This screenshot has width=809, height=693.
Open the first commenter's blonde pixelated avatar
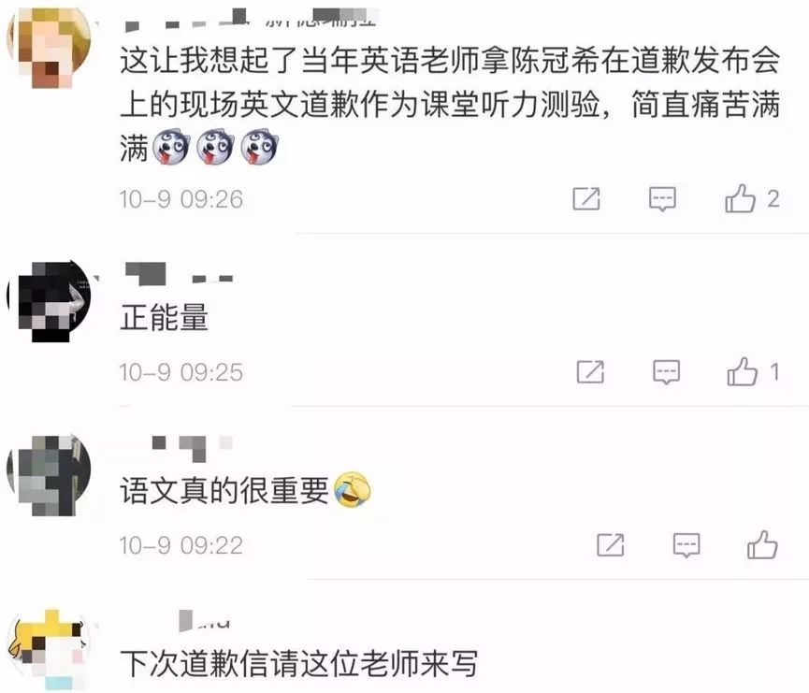pyautogui.click(x=50, y=47)
